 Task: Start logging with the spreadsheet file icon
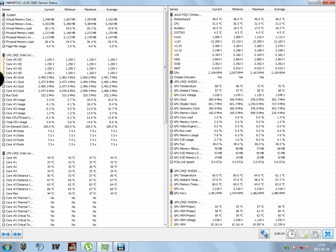(x=303, y=234)
